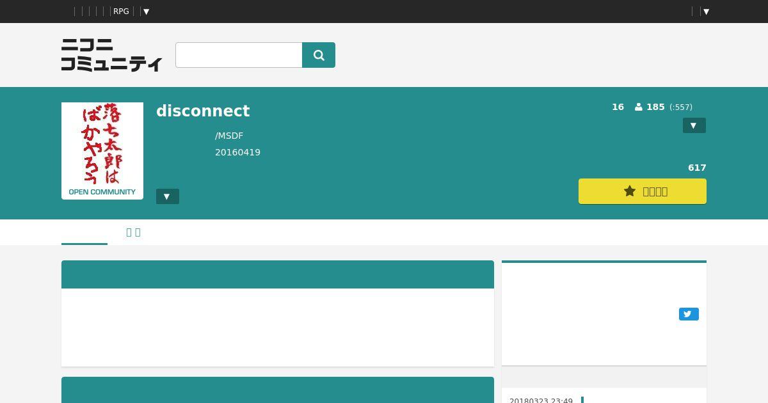The height and width of the screenshot is (403, 768).
Task: Click the level number 16
Action: [618, 107]
